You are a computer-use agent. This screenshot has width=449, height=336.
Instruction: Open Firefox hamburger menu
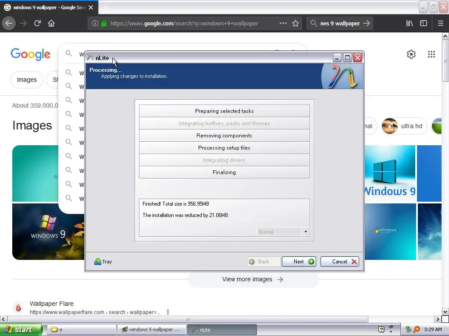pyautogui.click(x=440, y=24)
